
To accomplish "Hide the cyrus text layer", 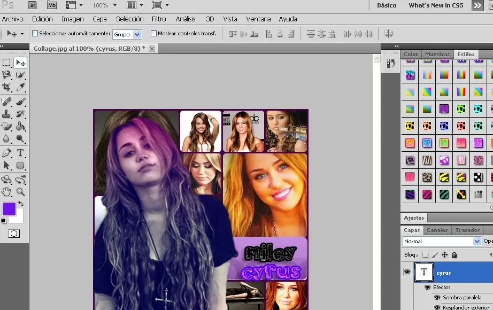I will pyautogui.click(x=407, y=272).
